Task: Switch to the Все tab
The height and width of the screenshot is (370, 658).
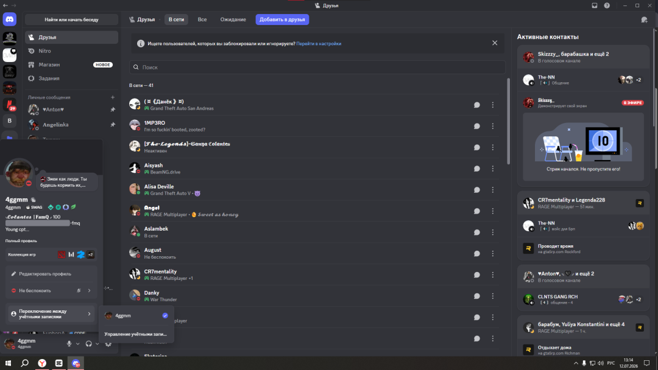Action: pos(202,19)
